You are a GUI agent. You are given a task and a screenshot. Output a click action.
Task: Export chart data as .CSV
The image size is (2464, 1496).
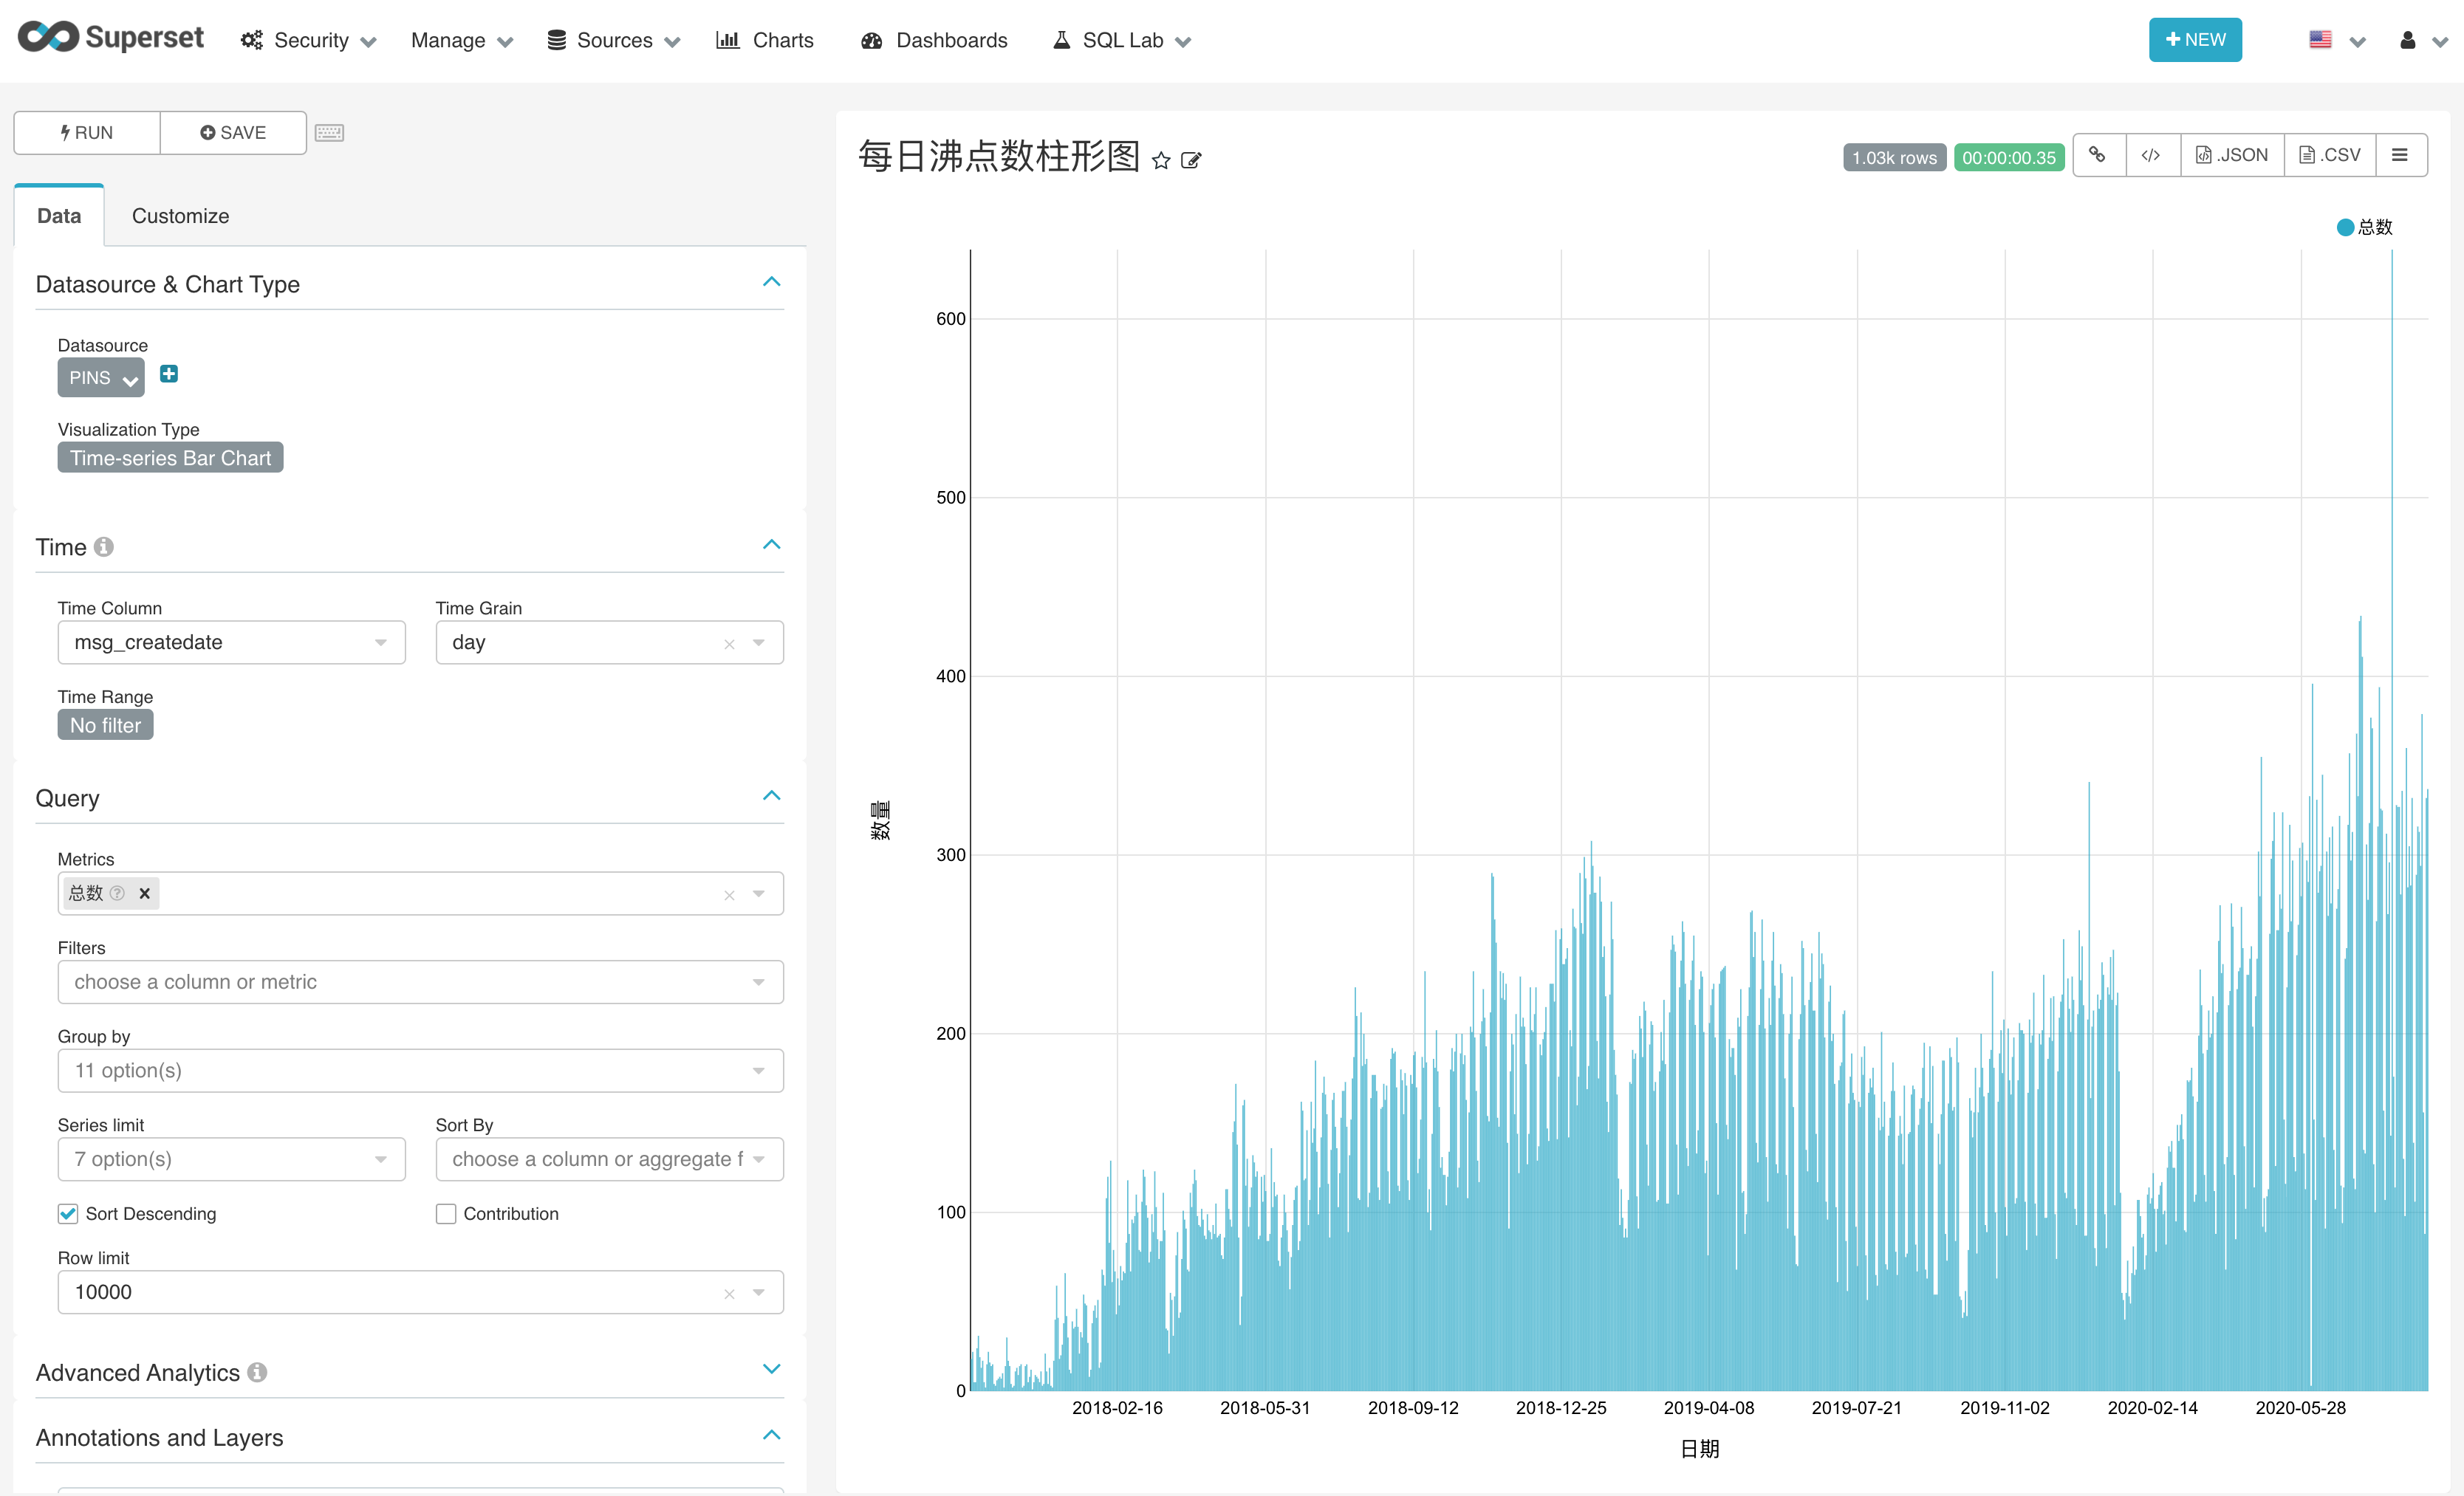click(2329, 155)
